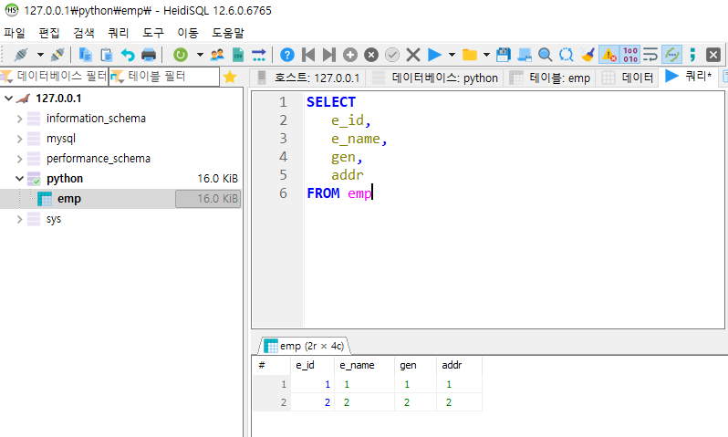Collapse the python database node
The height and width of the screenshot is (437, 728).
(19, 179)
